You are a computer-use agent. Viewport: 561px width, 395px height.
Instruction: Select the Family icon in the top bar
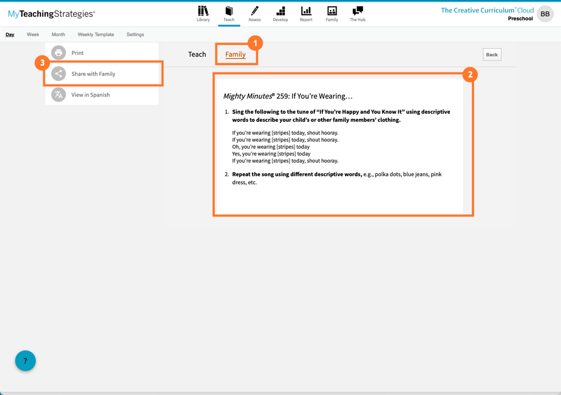coord(332,13)
